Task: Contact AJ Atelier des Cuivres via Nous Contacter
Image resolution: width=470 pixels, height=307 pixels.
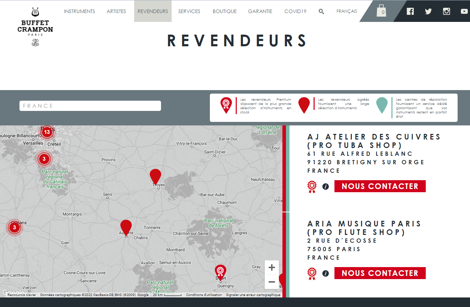Action: coord(380,186)
